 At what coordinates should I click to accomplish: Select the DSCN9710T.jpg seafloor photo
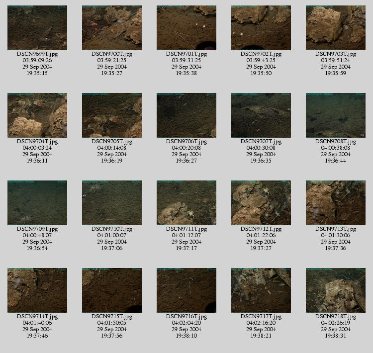click(112, 203)
